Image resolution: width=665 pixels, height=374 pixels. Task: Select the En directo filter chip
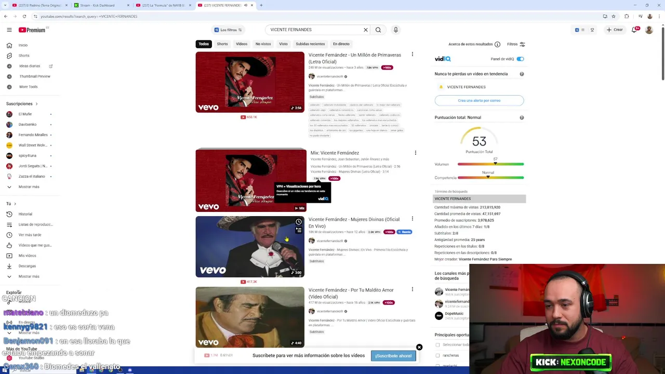pyautogui.click(x=341, y=44)
